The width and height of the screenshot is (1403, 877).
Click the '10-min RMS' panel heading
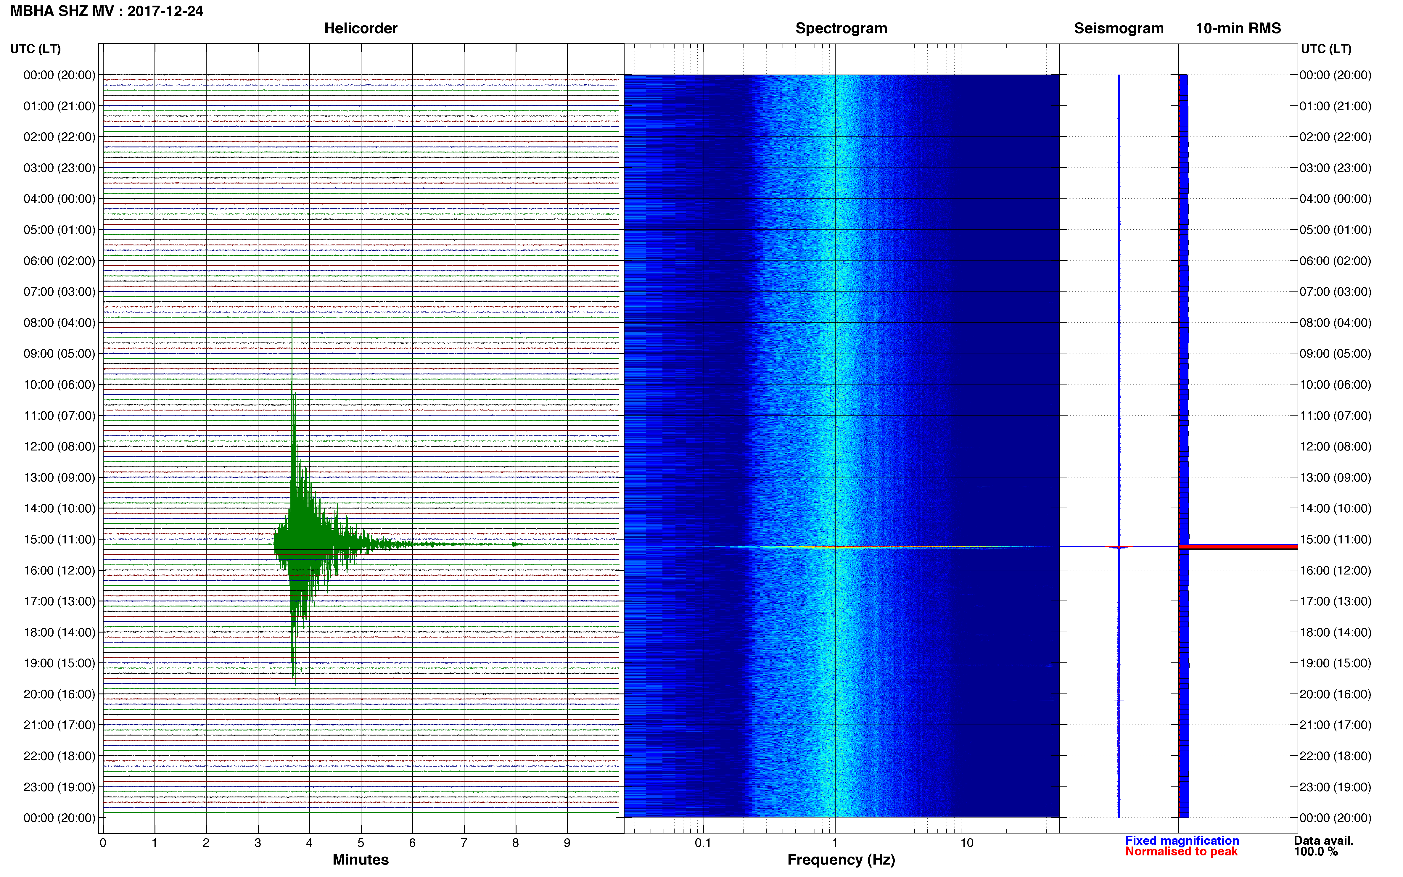1238,28
